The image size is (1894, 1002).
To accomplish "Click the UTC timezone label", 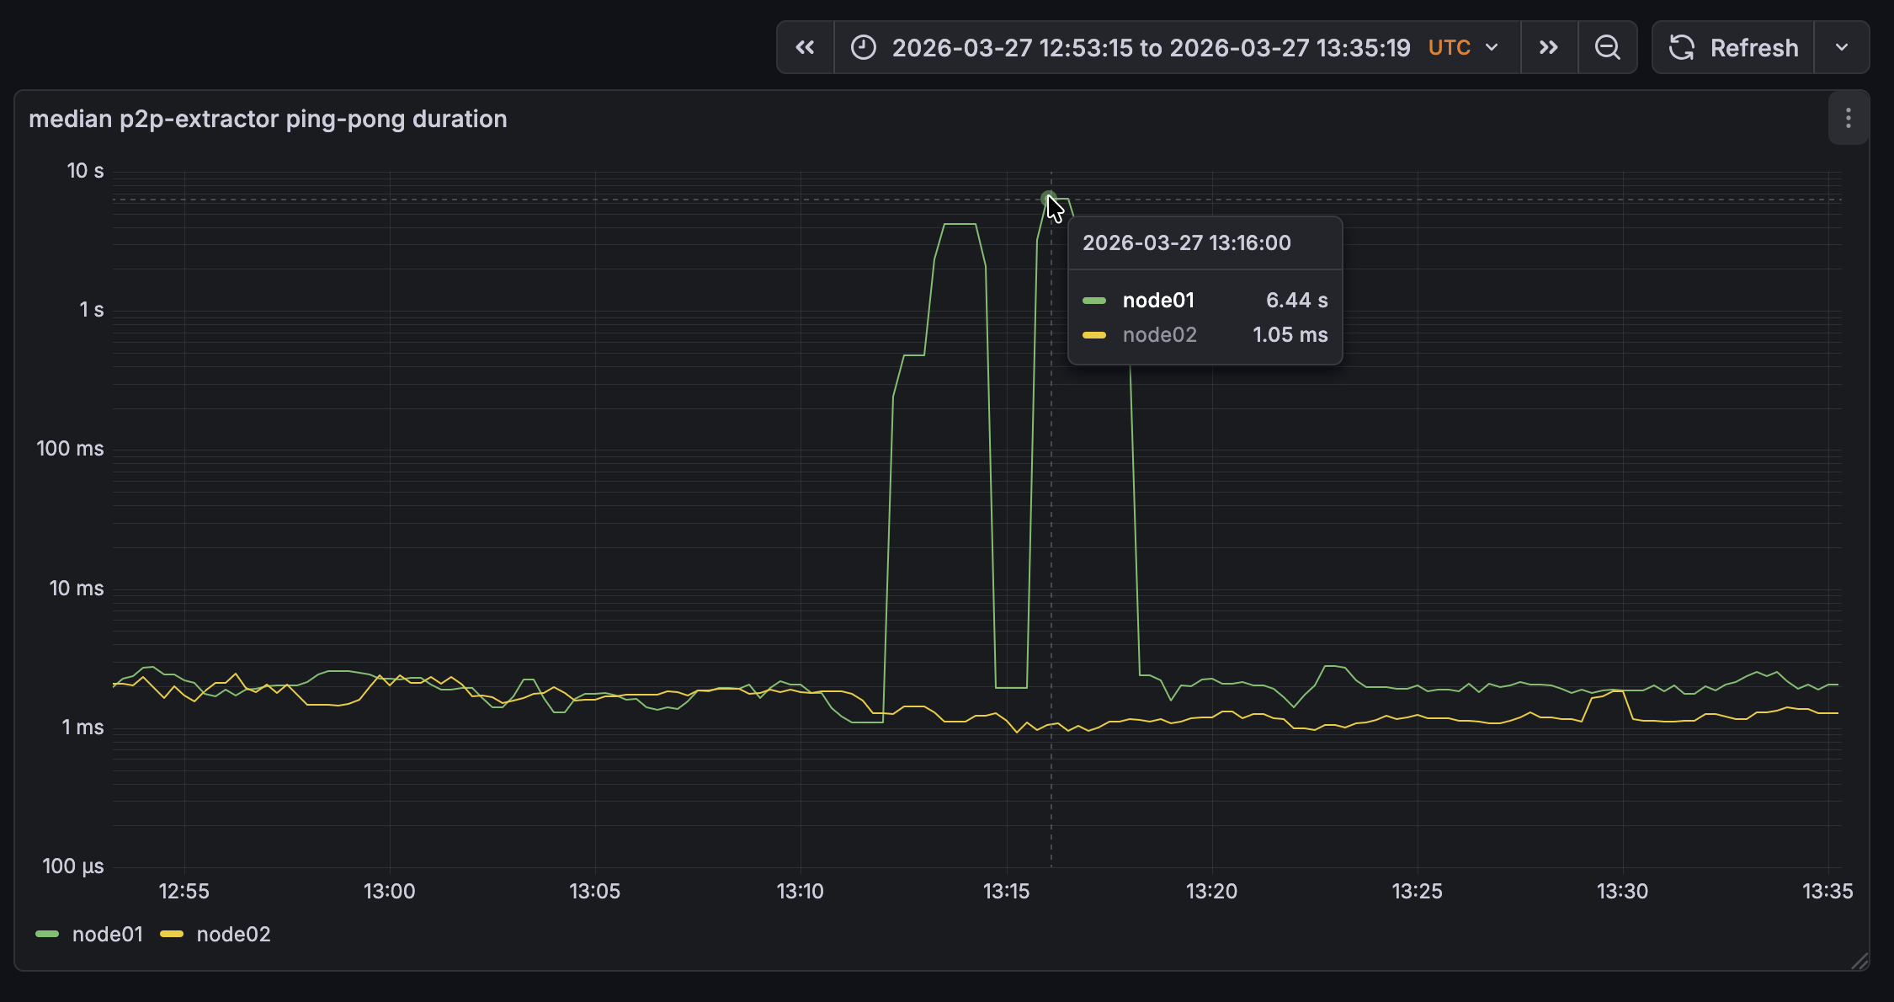I will pyautogui.click(x=1449, y=48).
